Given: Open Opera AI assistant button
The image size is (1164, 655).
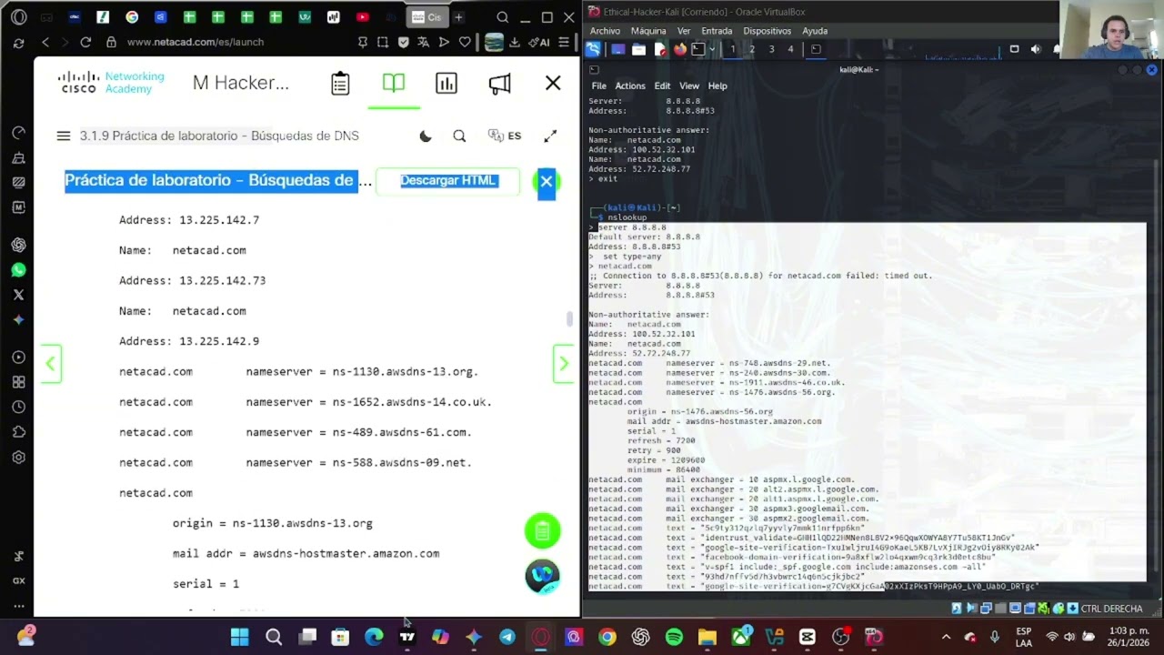Looking at the screenshot, I should point(539,42).
